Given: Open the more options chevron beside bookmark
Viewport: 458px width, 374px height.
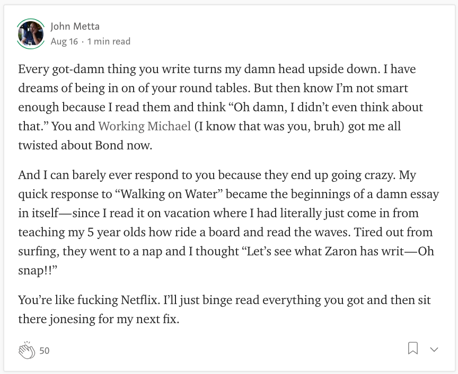Looking at the screenshot, I should [x=434, y=350].
